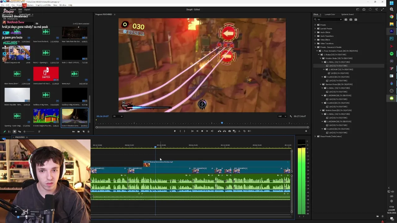
Task: Go to In point
Action: (x=192, y=131)
